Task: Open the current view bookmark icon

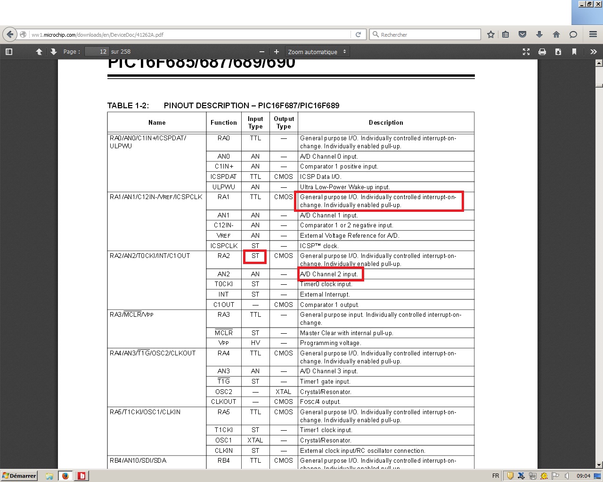Action: [574, 52]
